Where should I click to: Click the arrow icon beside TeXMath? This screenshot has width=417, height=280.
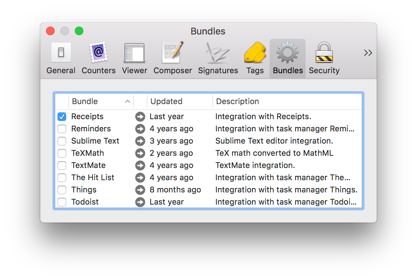pos(140,153)
